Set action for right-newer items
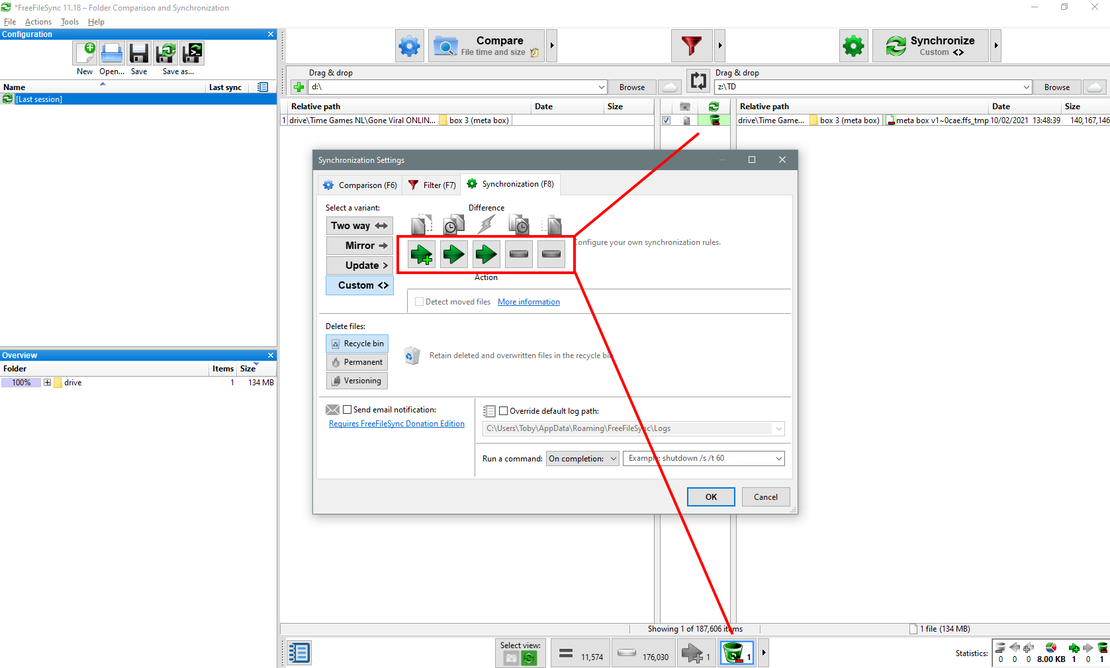Viewport: 1110px width, 668px height. (x=518, y=254)
